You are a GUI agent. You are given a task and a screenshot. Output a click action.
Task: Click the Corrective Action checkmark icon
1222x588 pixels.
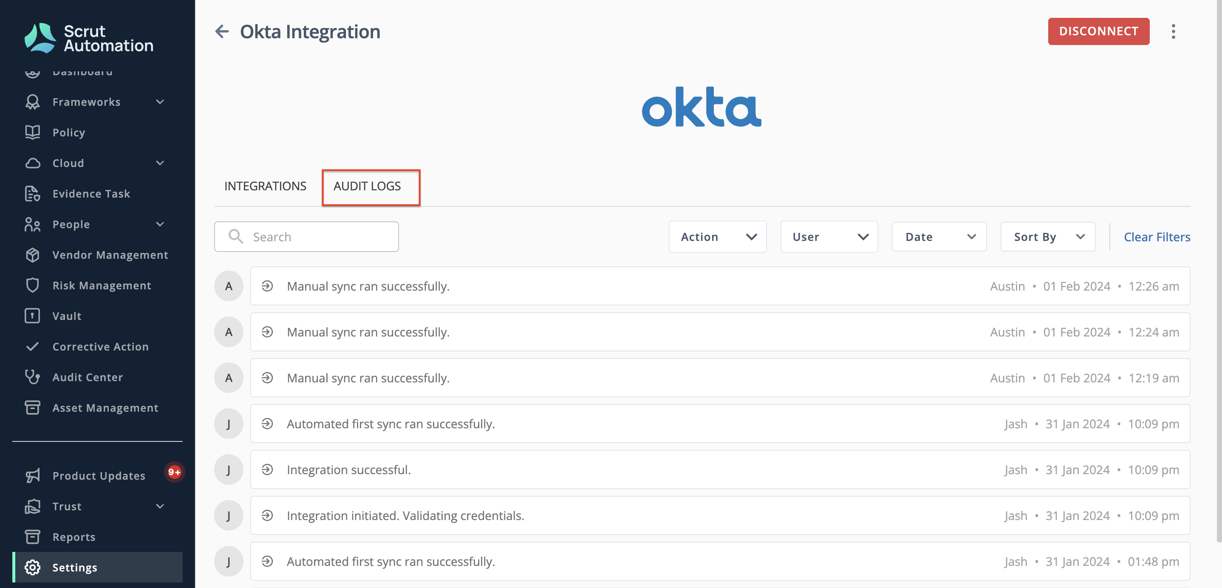click(x=32, y=347)
